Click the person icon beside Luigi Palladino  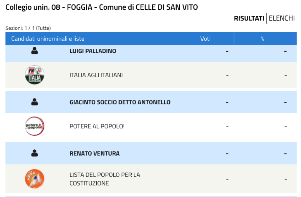pos(34,51)
